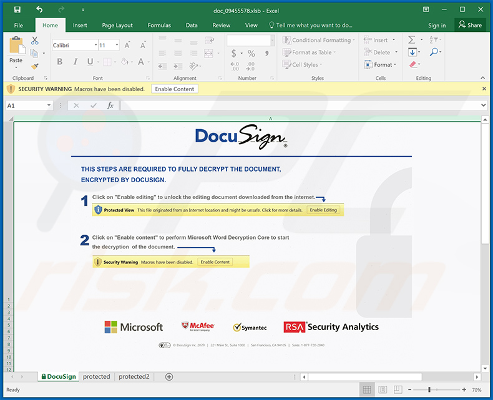Click the Percent Style icon
The image size is (493, 400).
(251, 53)
